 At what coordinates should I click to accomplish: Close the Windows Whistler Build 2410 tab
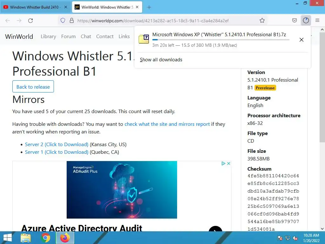click(66, 7)
